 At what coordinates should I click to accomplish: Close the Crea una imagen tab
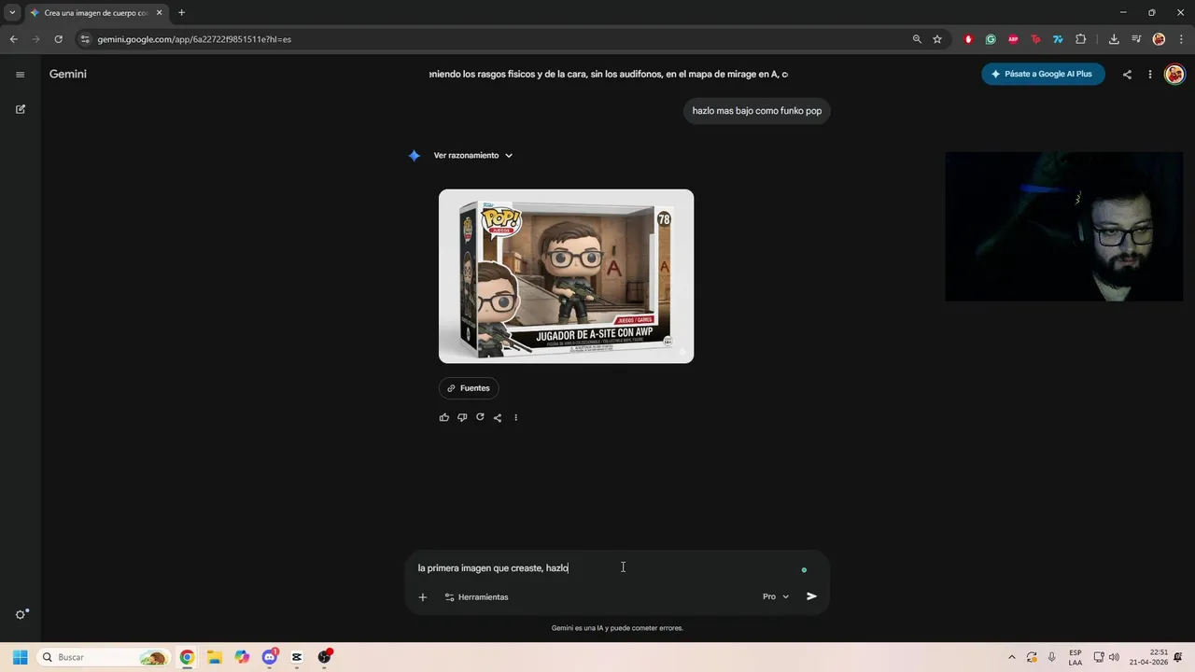pyautogui.click(x=159, y=13)
